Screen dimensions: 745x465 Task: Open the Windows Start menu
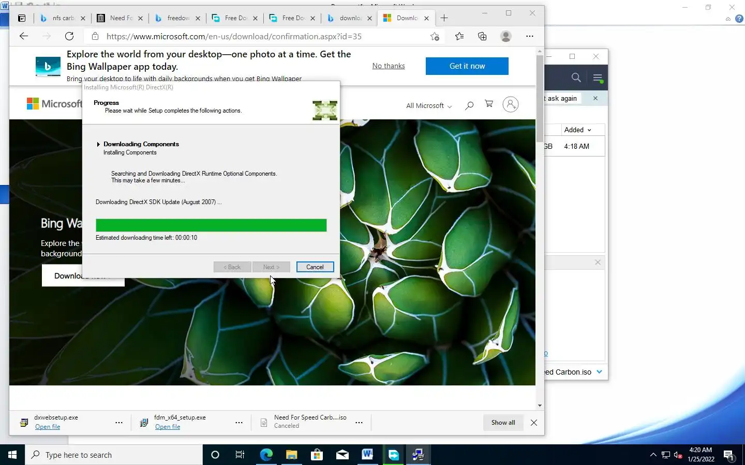[12, 455]
